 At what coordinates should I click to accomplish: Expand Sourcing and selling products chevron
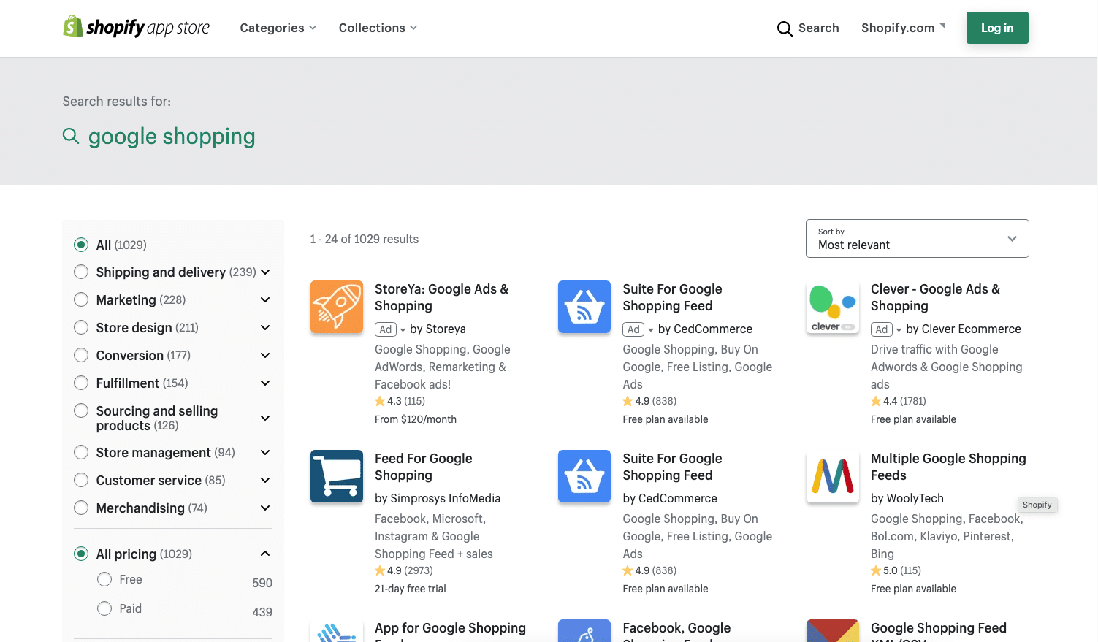point(265,418)
